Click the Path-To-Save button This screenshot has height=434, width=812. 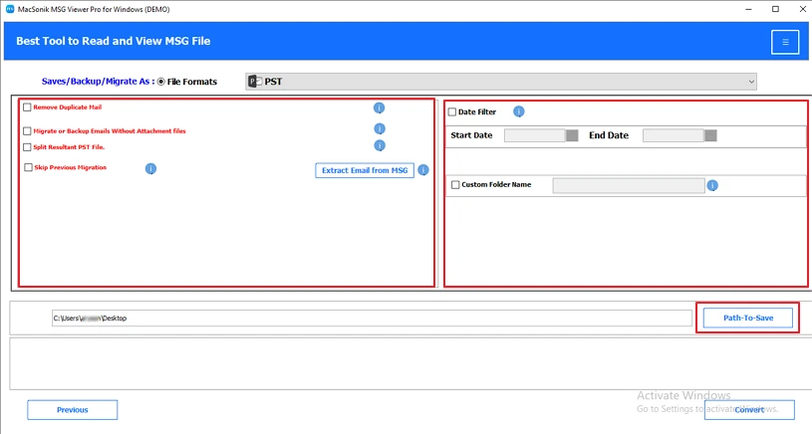(748, 318)
